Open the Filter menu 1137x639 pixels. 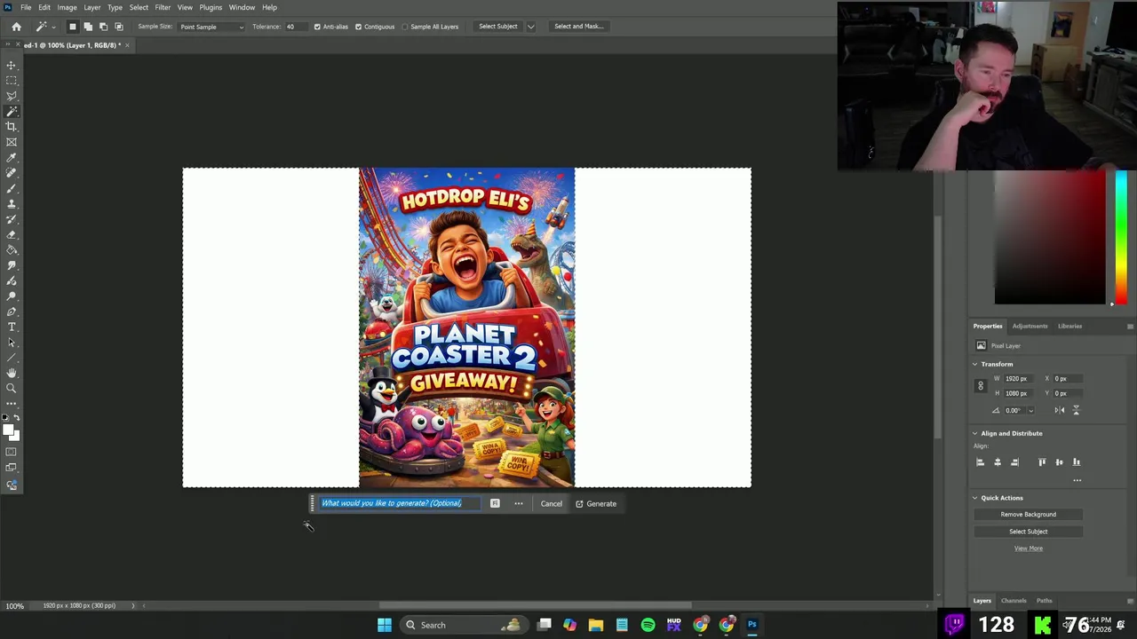point(163,7)
